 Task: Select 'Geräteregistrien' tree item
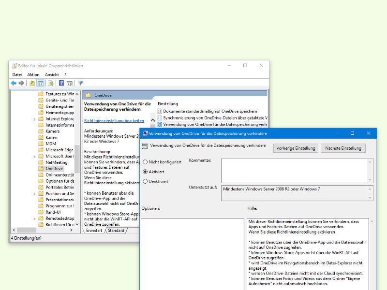tap(60, 106)
